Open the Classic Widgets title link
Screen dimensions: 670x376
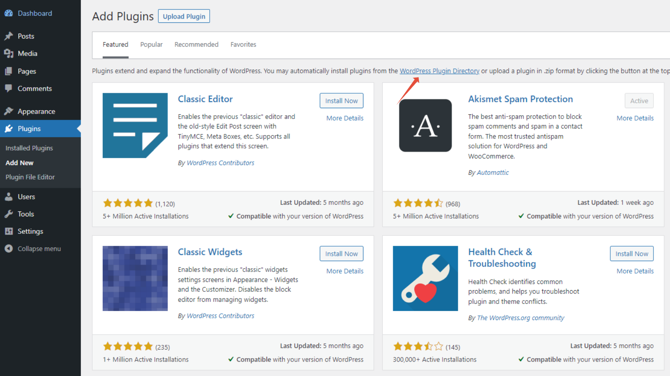coord(210,252)
